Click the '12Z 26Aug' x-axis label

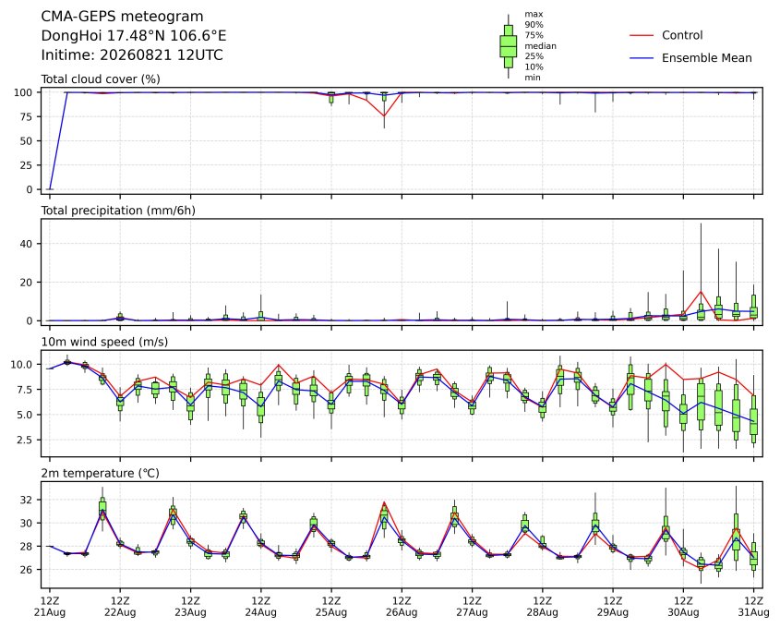402,607
